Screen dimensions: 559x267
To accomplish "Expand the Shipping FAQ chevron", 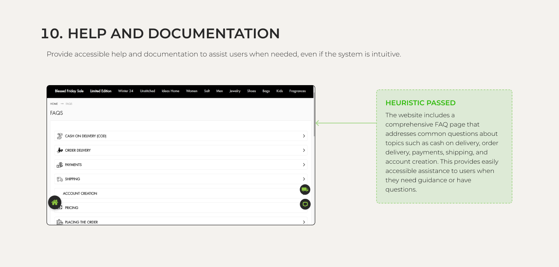I will click(304, 179).
